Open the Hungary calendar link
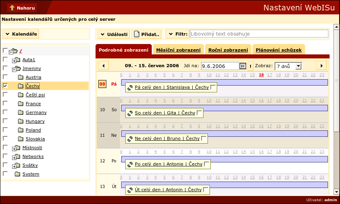Image resolution: width=340 pixels, height=204 pixels. point(35,121)
